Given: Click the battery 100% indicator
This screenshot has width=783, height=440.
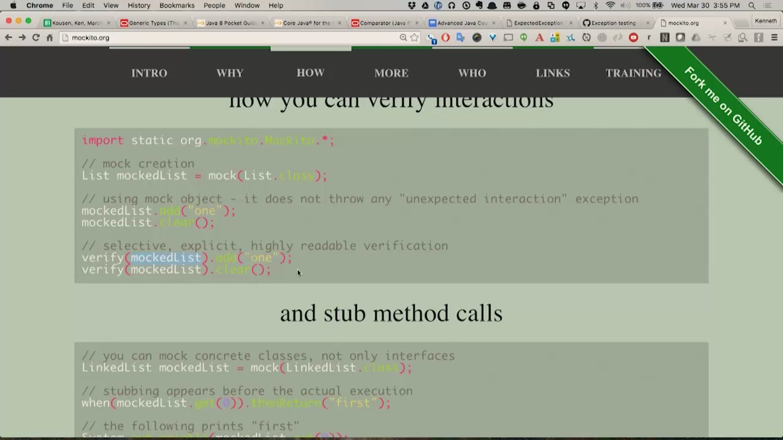Looking at the screenshot, I should coord(650,5).
